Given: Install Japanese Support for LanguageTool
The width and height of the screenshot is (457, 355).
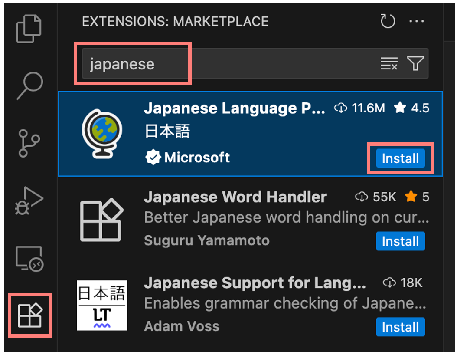Looking at the screenshot, I should (400, 327).
